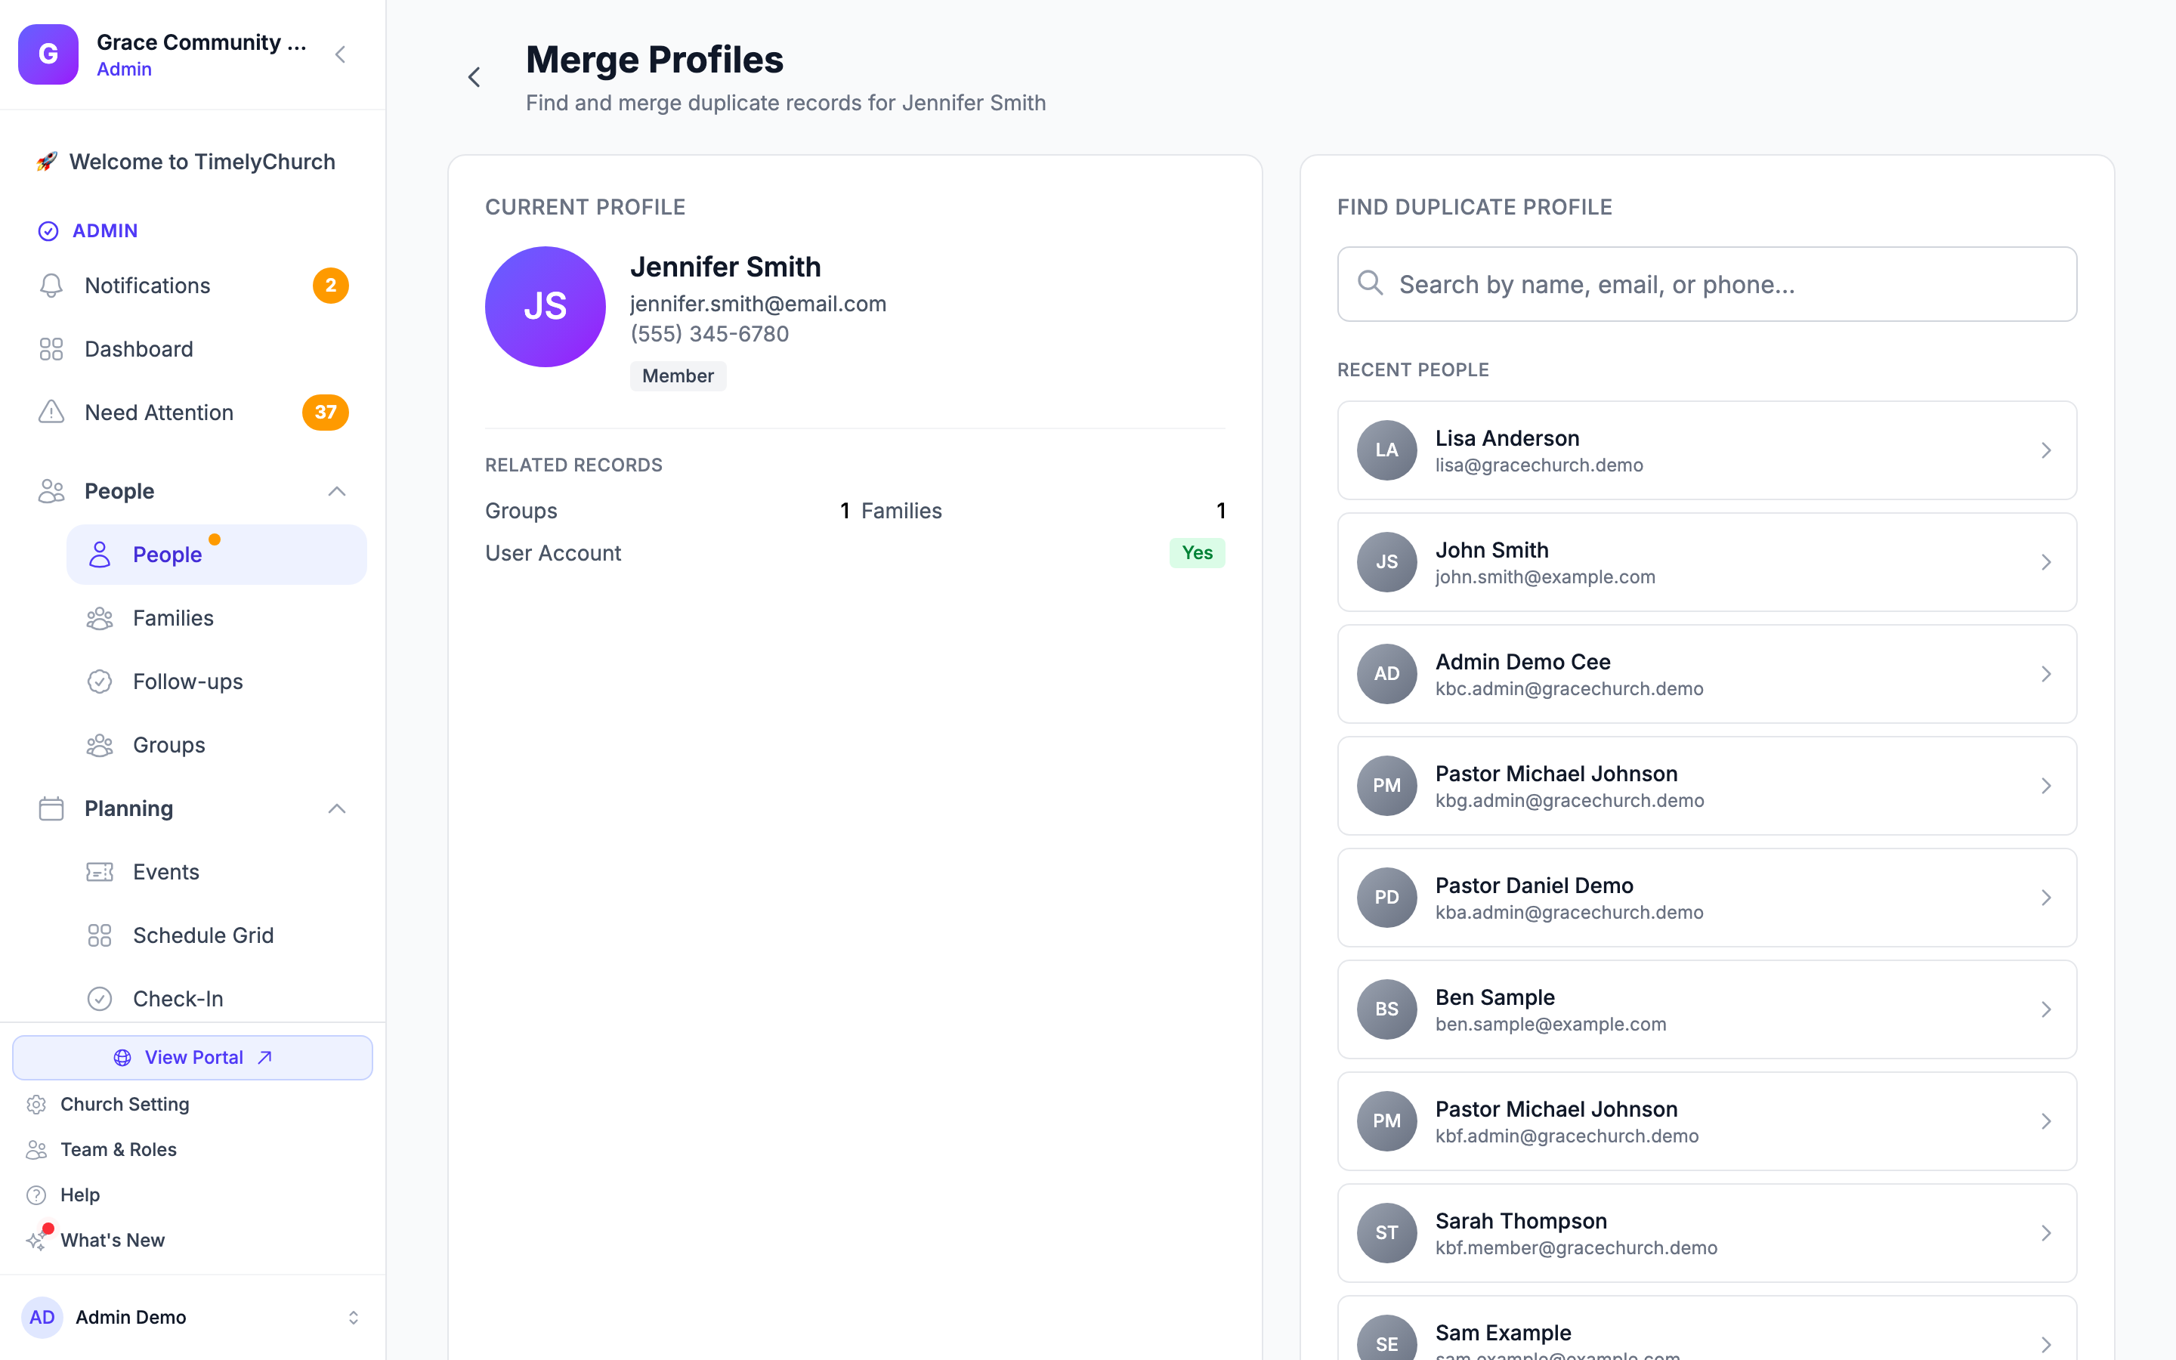Viewport: 2176px width, 1360px height.
Task: Focus the duplicate profile search field
Action: pyautogui.click(x=1707, y=284)
